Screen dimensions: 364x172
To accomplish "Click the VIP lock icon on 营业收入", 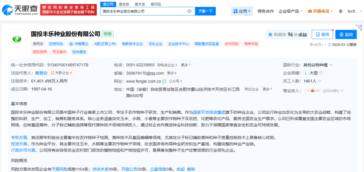I will point(312,91).
